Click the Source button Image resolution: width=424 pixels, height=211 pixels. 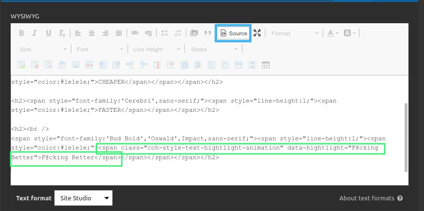coord(233,33)
